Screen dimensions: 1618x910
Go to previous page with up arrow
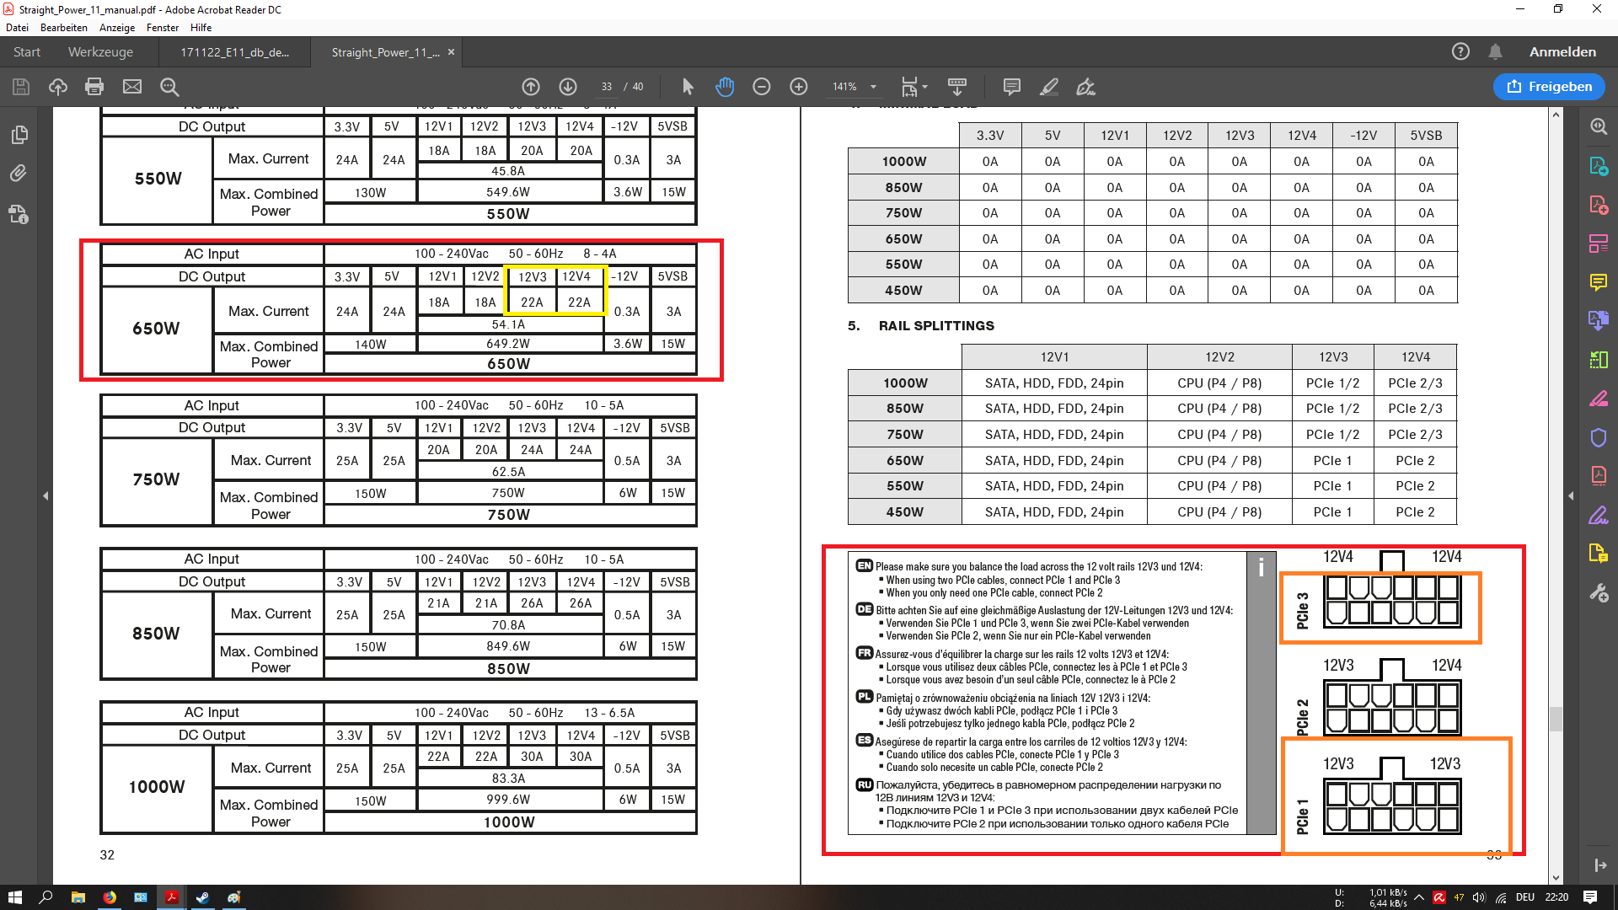tap(531, 87)
